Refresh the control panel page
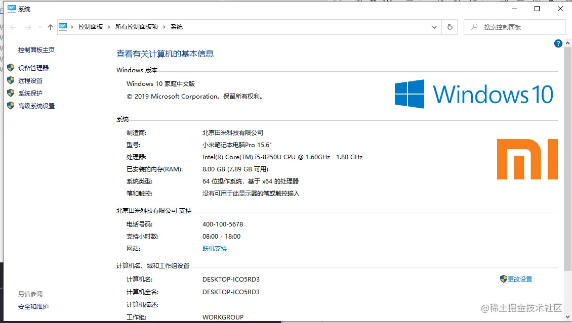This screenshot has width=572, height=323. pyautogui.click(x=450, y=27)
